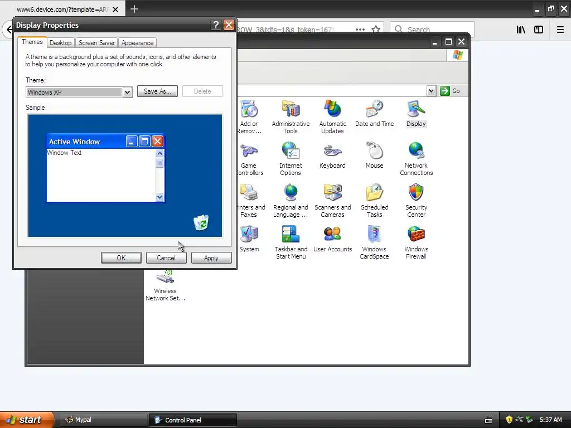Open the Security Center icon
The width and height of the screenshot is (571, 428).
[416, 200]
